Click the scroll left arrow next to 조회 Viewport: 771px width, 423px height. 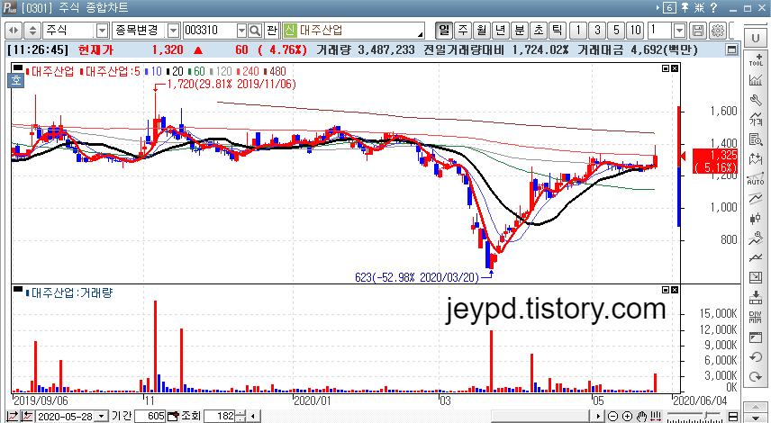(x=253, y=417)
